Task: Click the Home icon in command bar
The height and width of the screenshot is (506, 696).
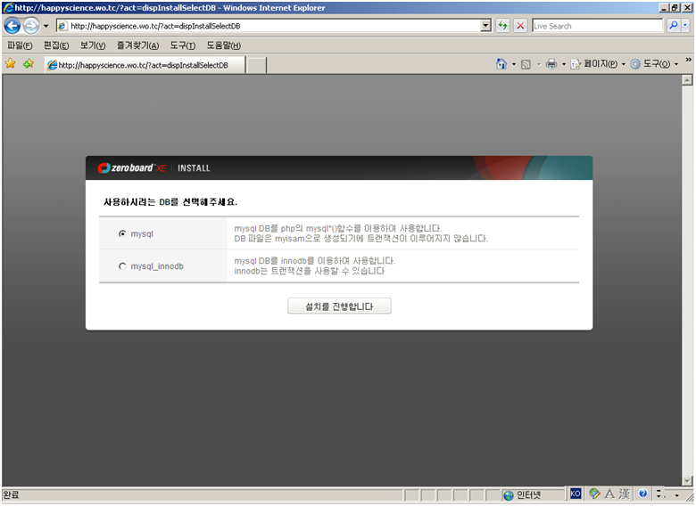Action: tap(501, 64)
